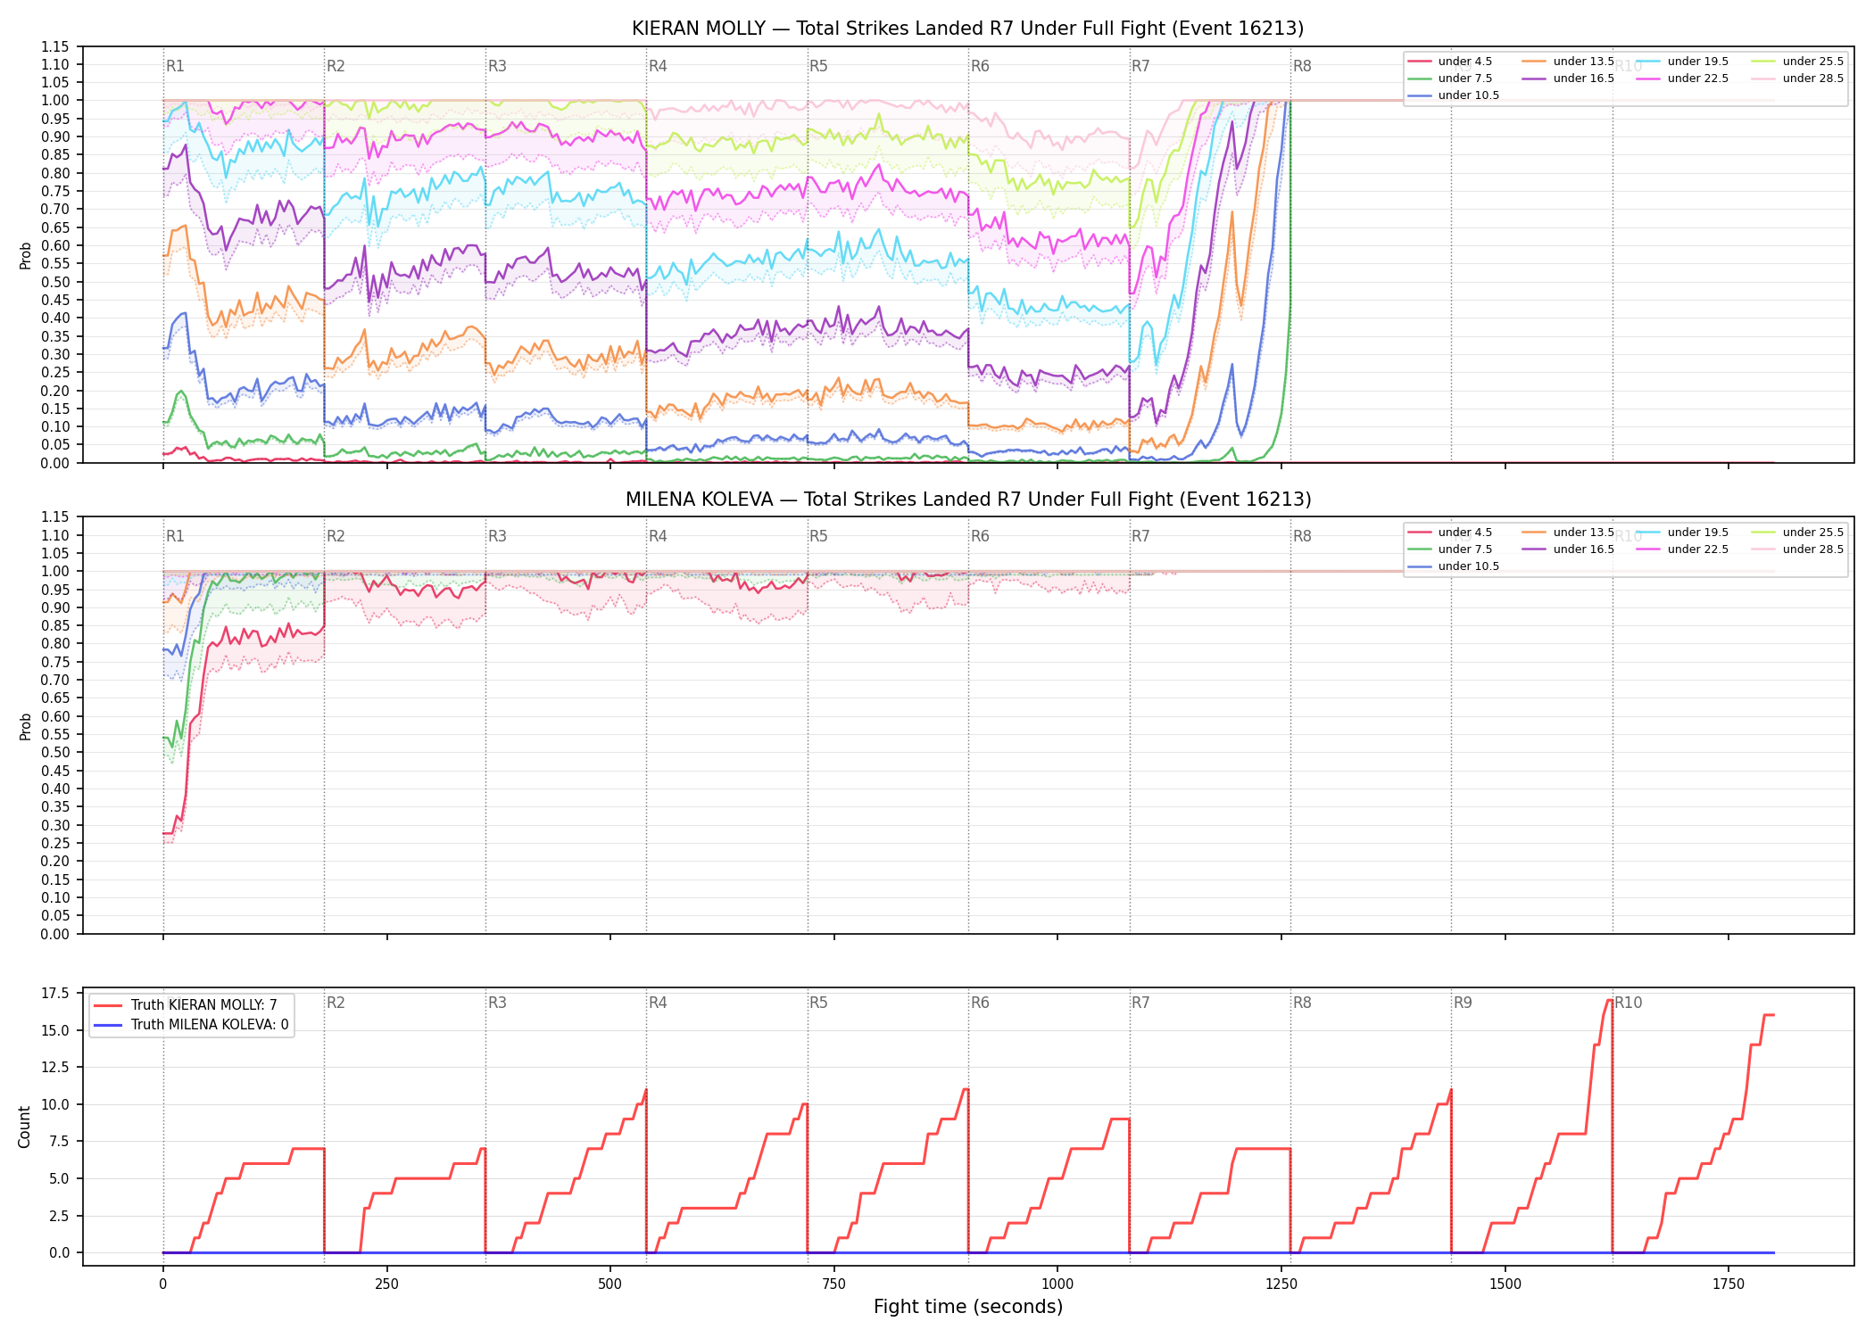Click the R7 round marker in top chart
The image size is (1874, 1338).
[1140, 66]
